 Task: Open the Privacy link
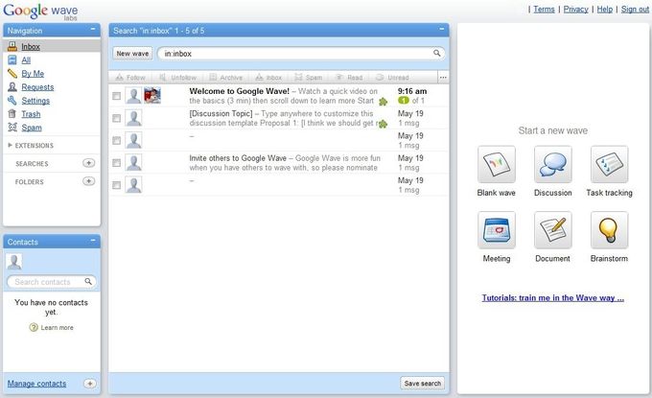tap(575, 10)
